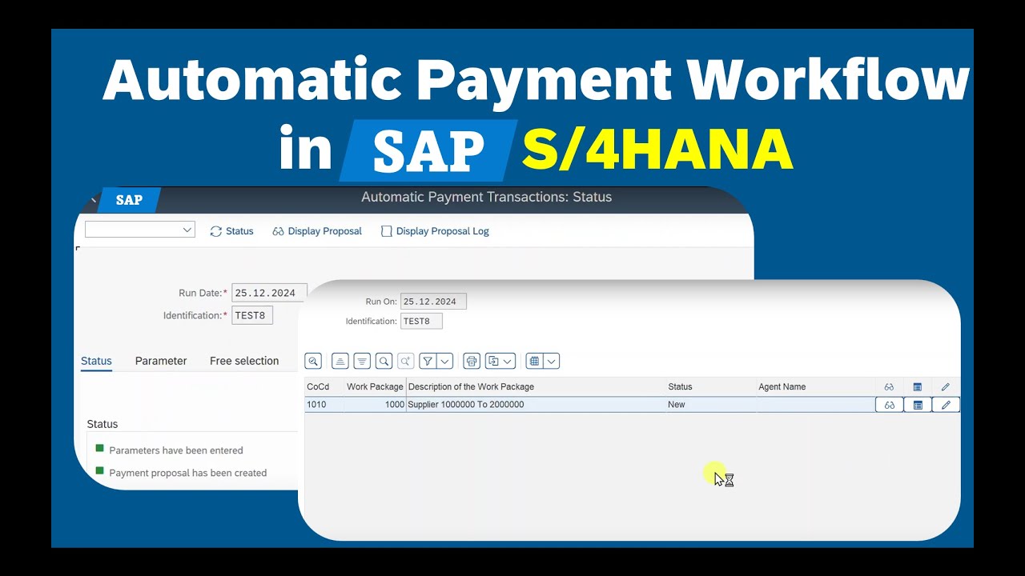
Task: Click the Display Proposal button
Action: pyautogui.click(x=317, y=231)
